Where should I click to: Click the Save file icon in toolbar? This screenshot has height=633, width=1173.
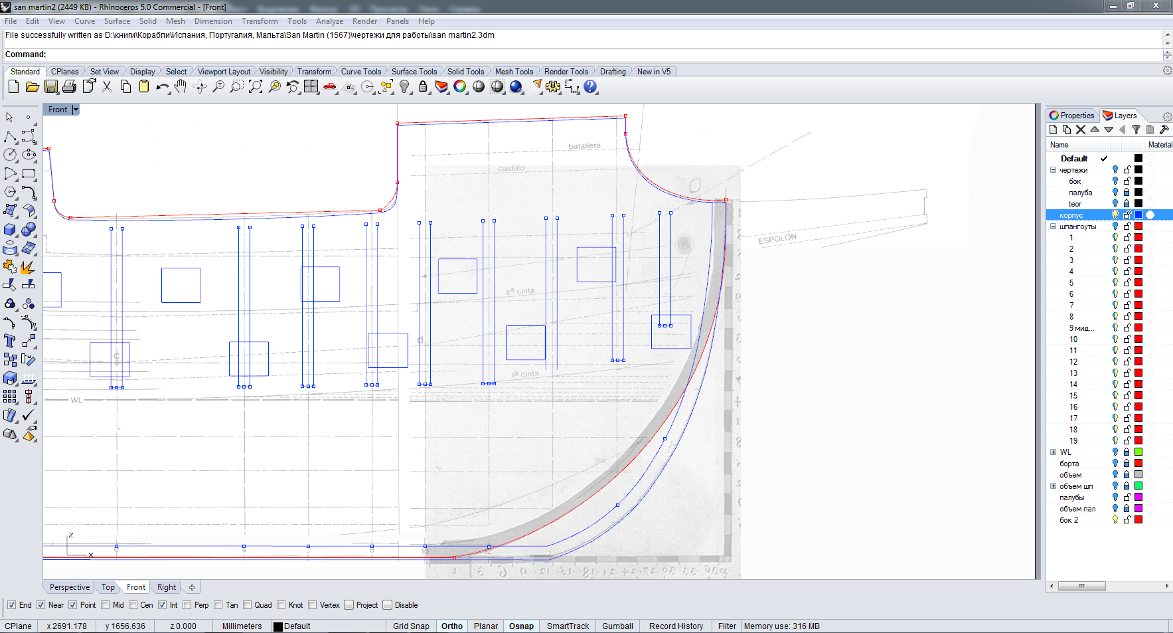pyautogui.click(x=51, y=87)
